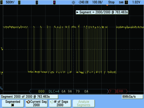Click the serial decode S marker
Image resolution: width=144 pixels, height=108 pixels.
pos(1,88)
